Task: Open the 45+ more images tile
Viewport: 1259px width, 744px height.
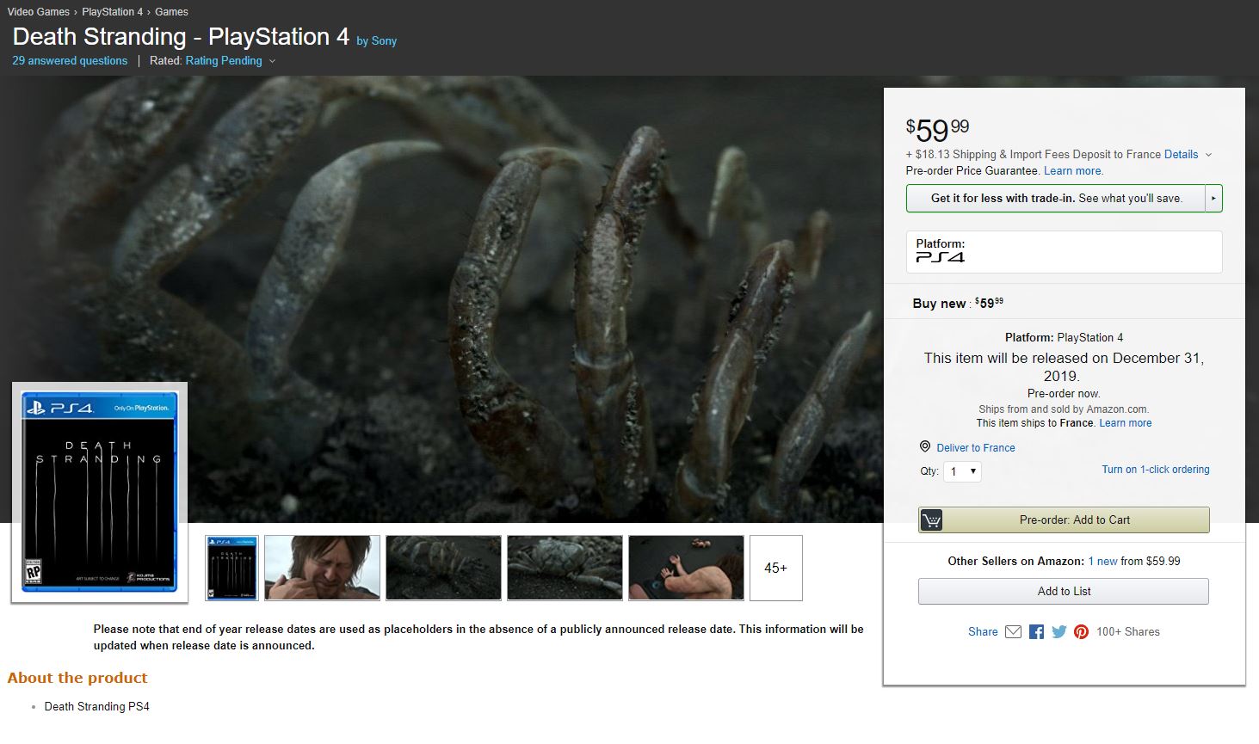Action: 775,568
